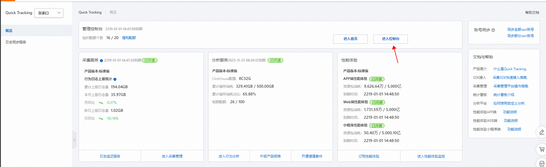Open 进入行为分析
This screenshot has width=546, height=167.
[x=229, y=156]
